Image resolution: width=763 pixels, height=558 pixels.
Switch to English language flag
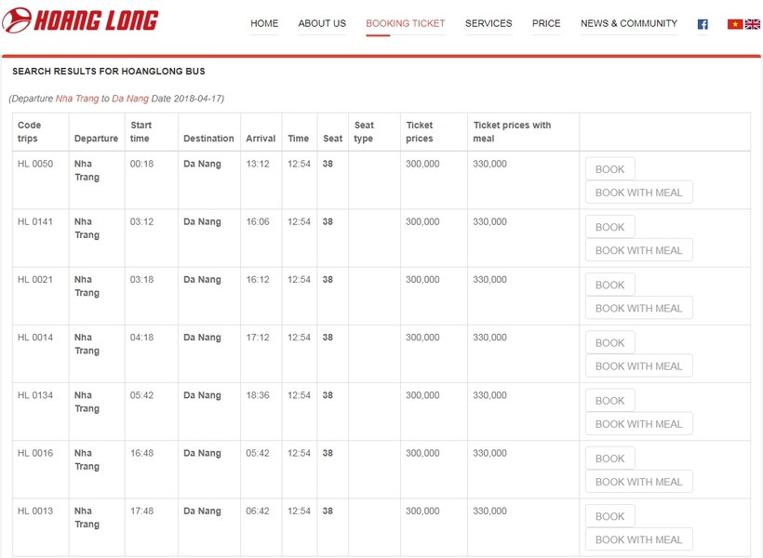pyautogui.click(x=752, y=24)
